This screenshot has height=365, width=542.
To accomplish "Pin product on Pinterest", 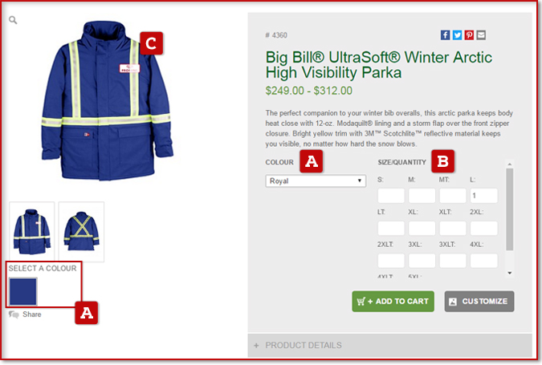I will click(469, 34).
